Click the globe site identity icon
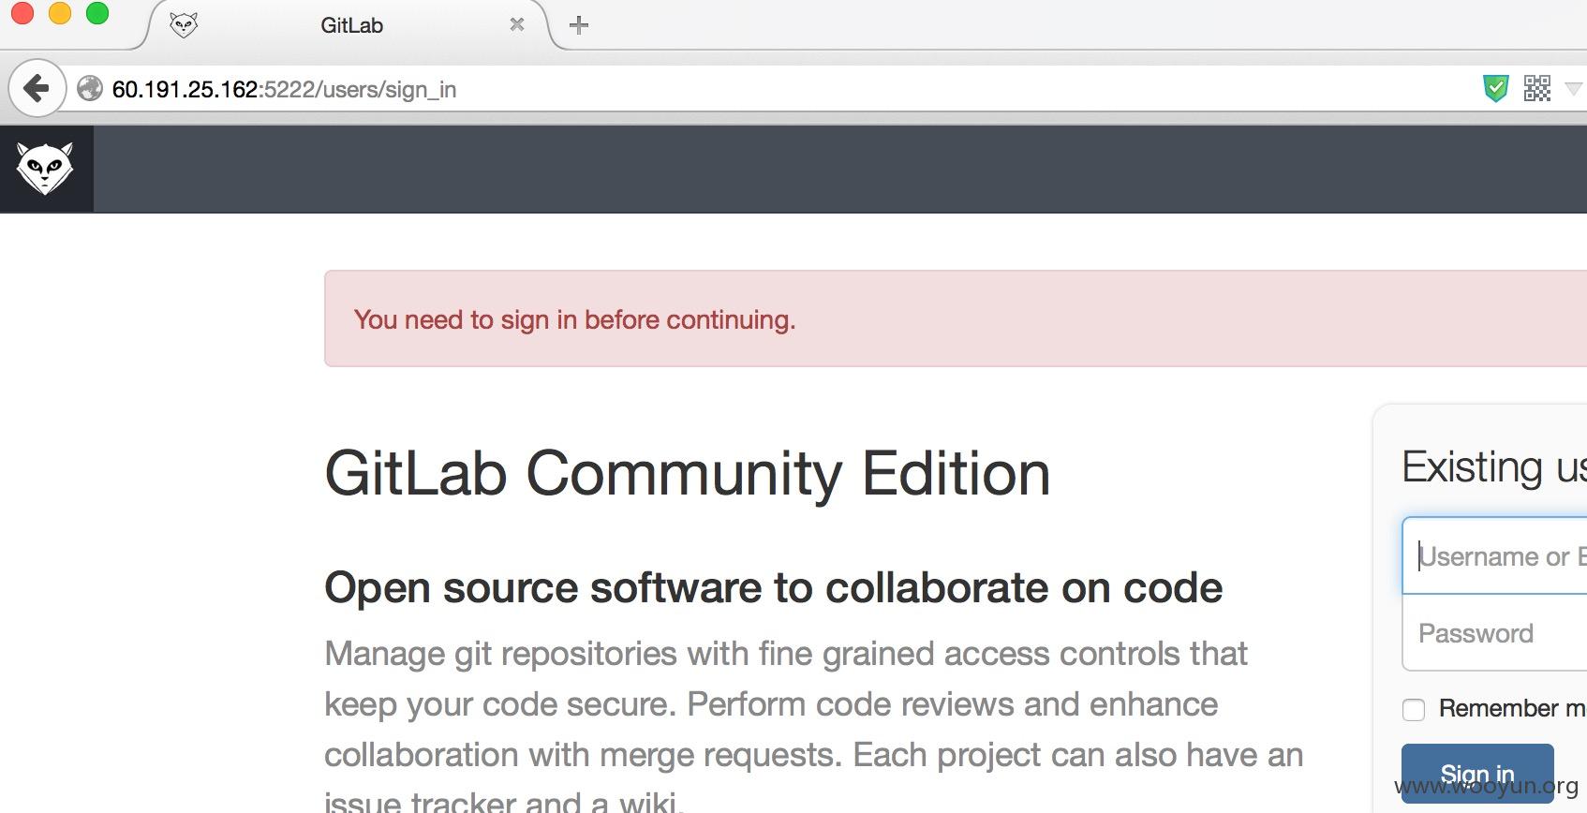Image resolution: width=1587 pixels, height=813 pixels. pos(90,89)
